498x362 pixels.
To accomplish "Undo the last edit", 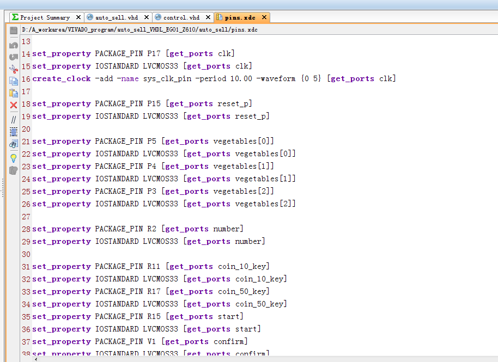I will [x=14, y=45].
